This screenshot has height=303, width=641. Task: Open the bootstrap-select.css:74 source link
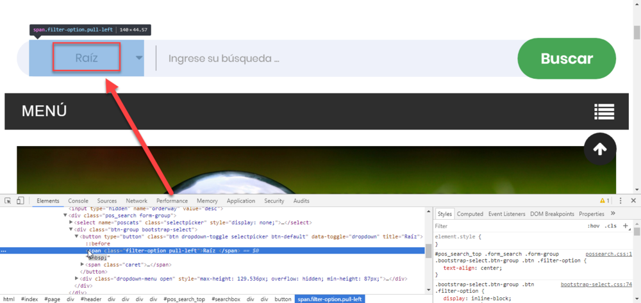click(x=596, y=284)
